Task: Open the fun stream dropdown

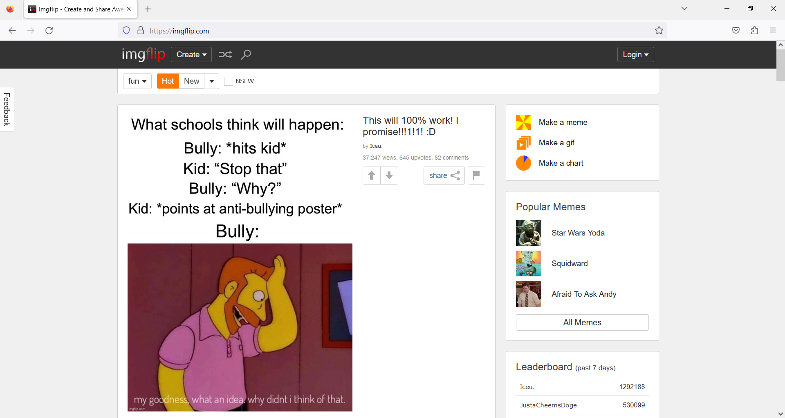Action: [137, 81]
